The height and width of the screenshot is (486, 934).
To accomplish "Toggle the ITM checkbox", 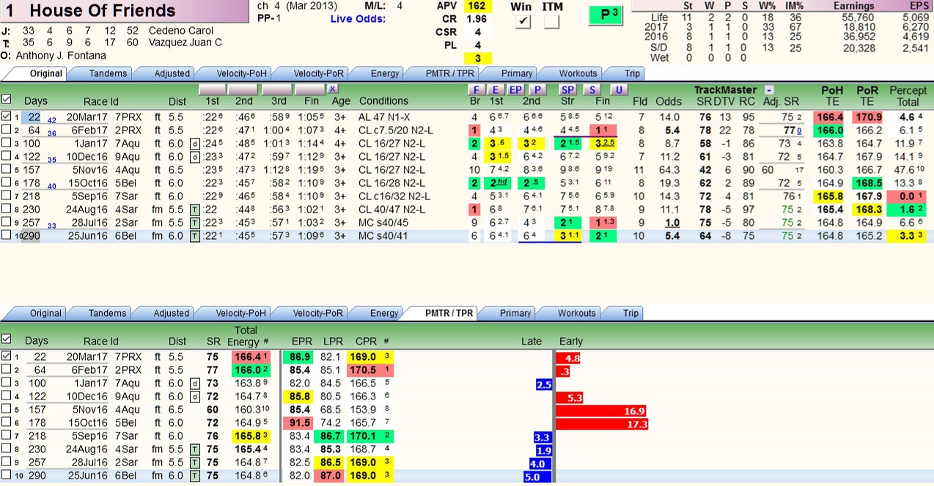I will (x=551, y=22).
